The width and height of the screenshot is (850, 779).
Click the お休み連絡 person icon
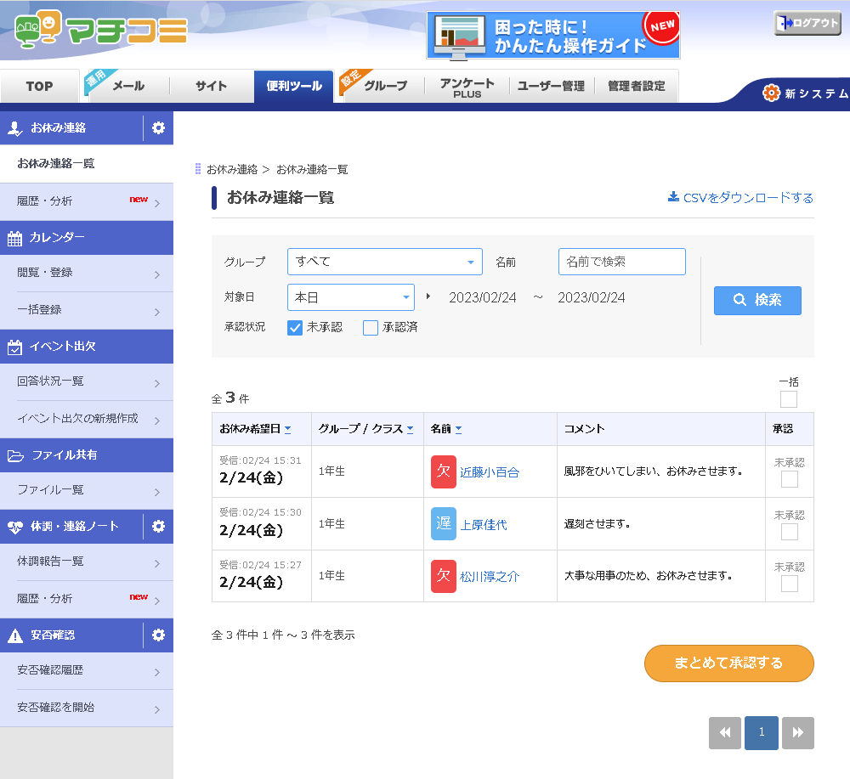15,128
